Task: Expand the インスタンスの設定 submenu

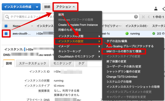Action: pyautogui.click(x=78, y=41)
